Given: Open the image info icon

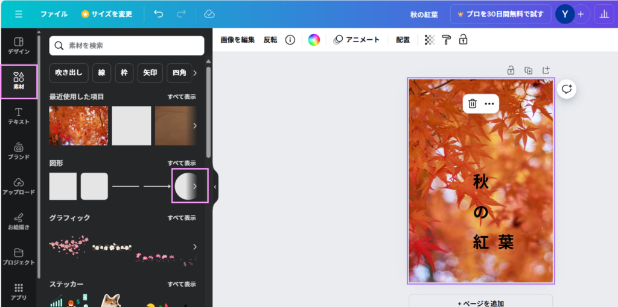Looking at the screenshot, I should point(290,40).
